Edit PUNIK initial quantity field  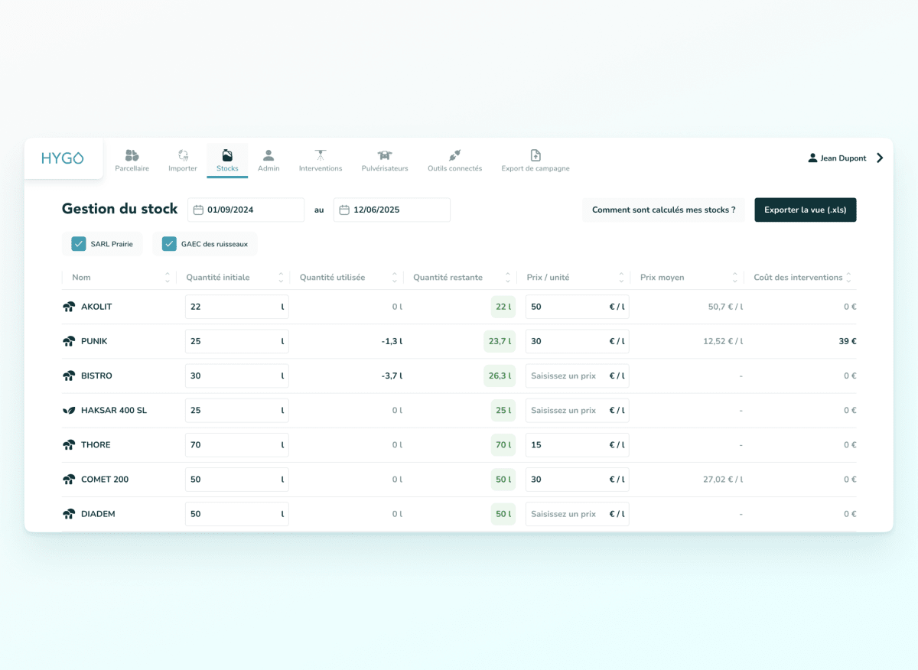pos(237,341)
